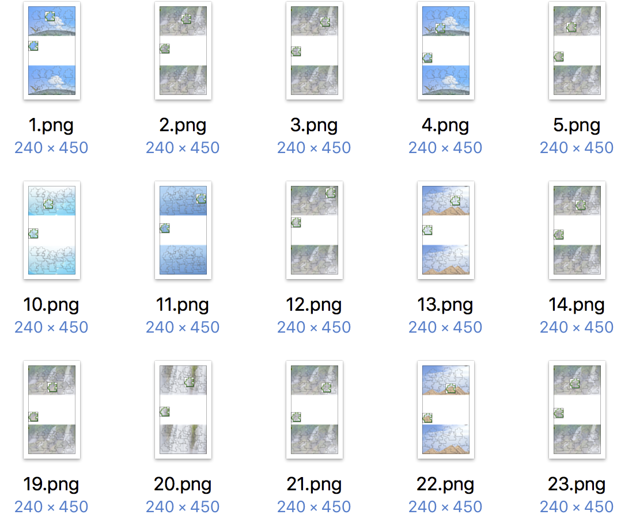Screen dimensions: 636x526
Task: Click the 240 × 450 dimensions under 5.png
Action: (577, 148)
